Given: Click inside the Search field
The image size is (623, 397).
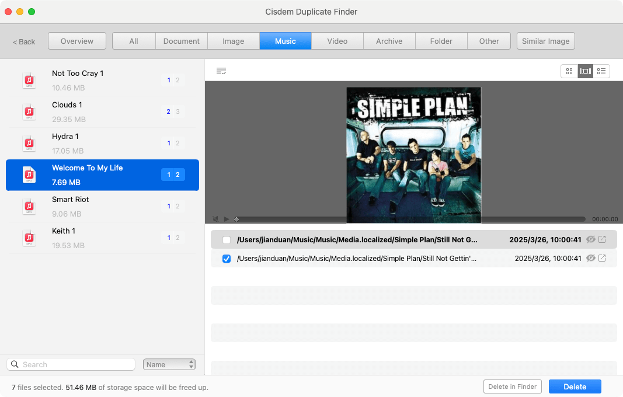Looking at the screenshot, I should 70,364.
